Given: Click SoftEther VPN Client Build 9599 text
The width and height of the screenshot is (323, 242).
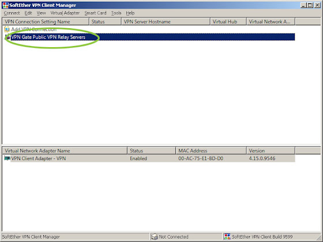Looking at the screenshot, I should click(262, 237).
